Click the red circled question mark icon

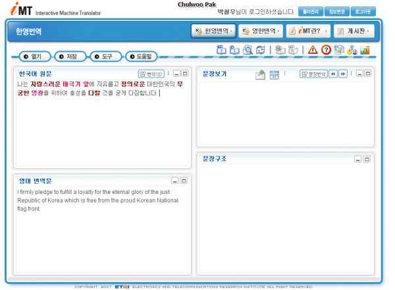point(326,49)
